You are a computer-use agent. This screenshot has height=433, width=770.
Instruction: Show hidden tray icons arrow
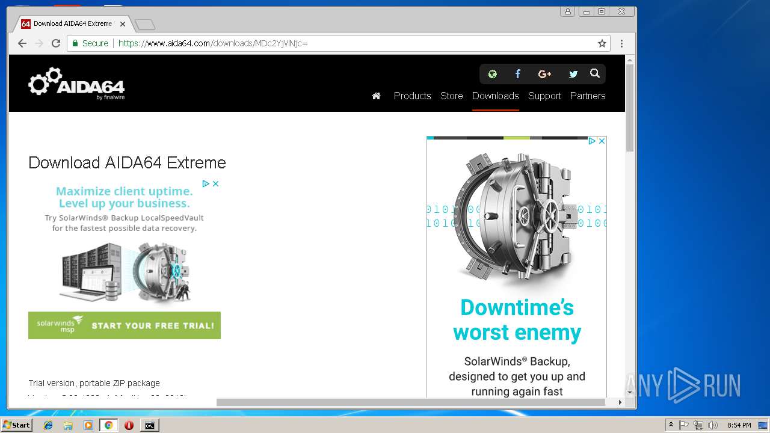pos(671,425)
